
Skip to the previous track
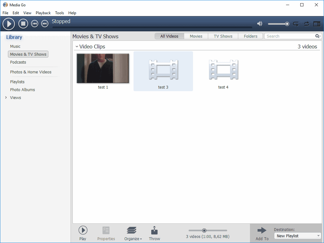tap(34, 24)
